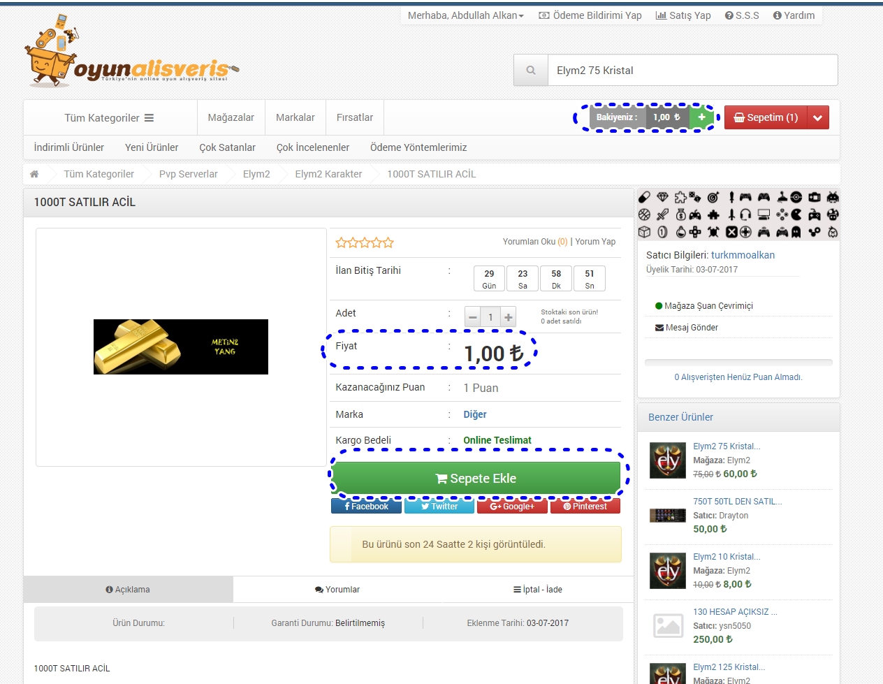
Task: Decrease quantity with the minus button
Action: click(473, 317)
